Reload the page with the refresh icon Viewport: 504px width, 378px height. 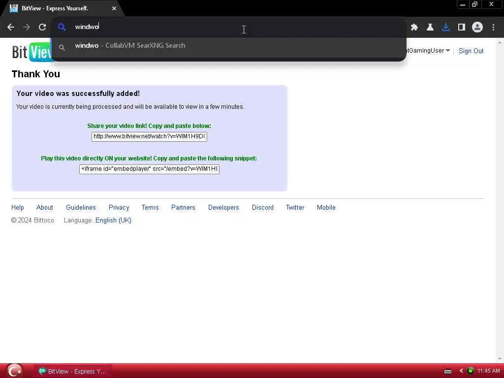(x=42, y=28)
